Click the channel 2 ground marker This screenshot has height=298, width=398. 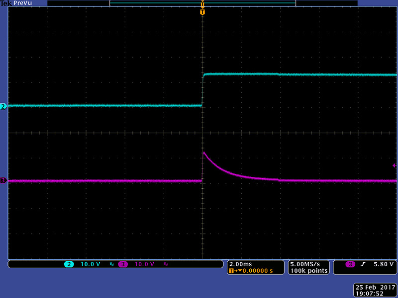click(x=3, y=106)
